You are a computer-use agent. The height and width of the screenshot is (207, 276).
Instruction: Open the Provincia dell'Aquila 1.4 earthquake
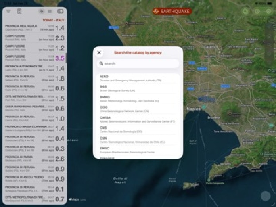[34, 28]
